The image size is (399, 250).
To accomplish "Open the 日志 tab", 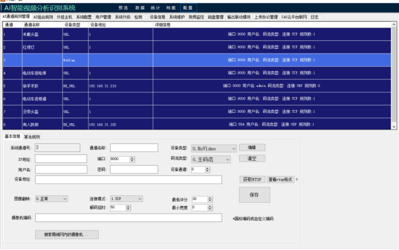I will pyautogui.click(x=315, y=17).
